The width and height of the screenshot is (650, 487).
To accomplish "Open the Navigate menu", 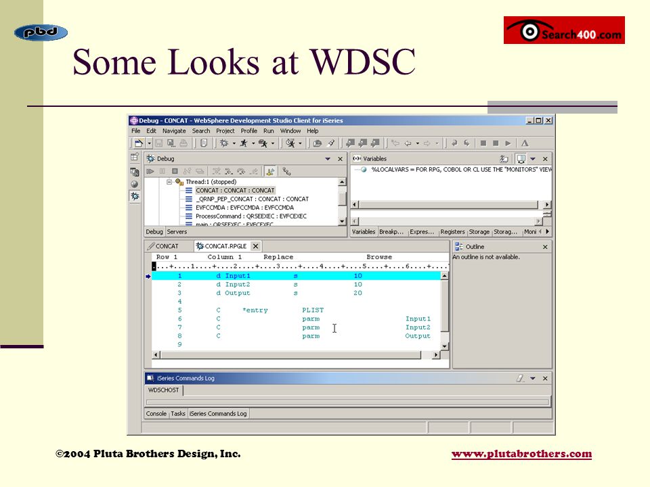I will (x=174, y=131).
